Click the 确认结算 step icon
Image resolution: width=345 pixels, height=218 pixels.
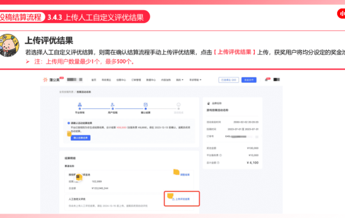tap(146, 105)
